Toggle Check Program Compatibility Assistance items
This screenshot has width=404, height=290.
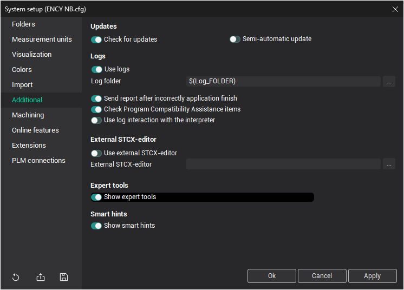(97, 109)
